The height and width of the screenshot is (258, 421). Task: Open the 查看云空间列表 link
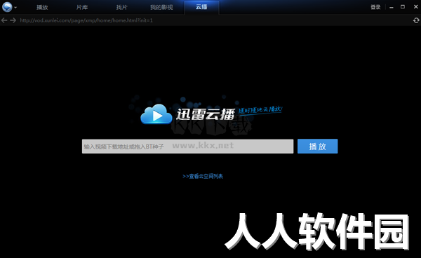(203, 176)
